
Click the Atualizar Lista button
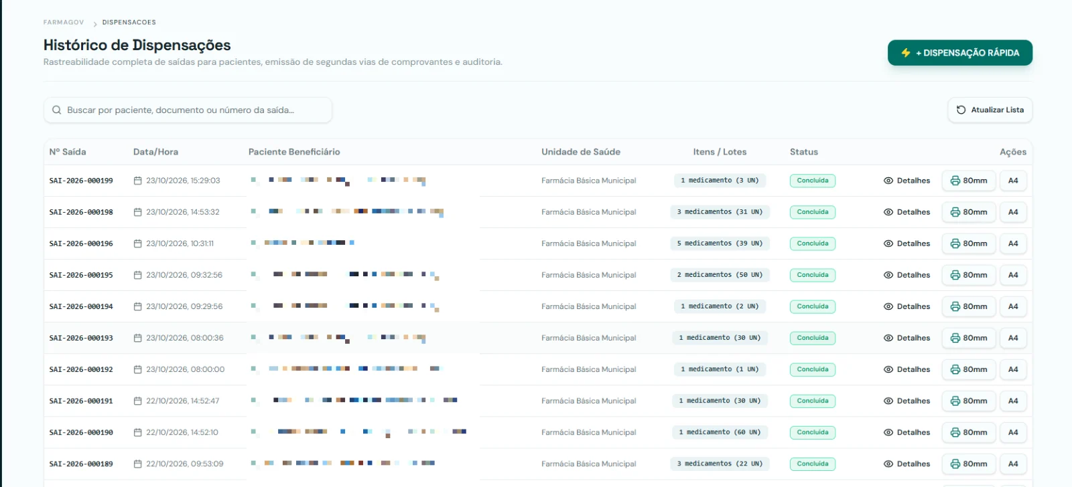tap(990, 110)
